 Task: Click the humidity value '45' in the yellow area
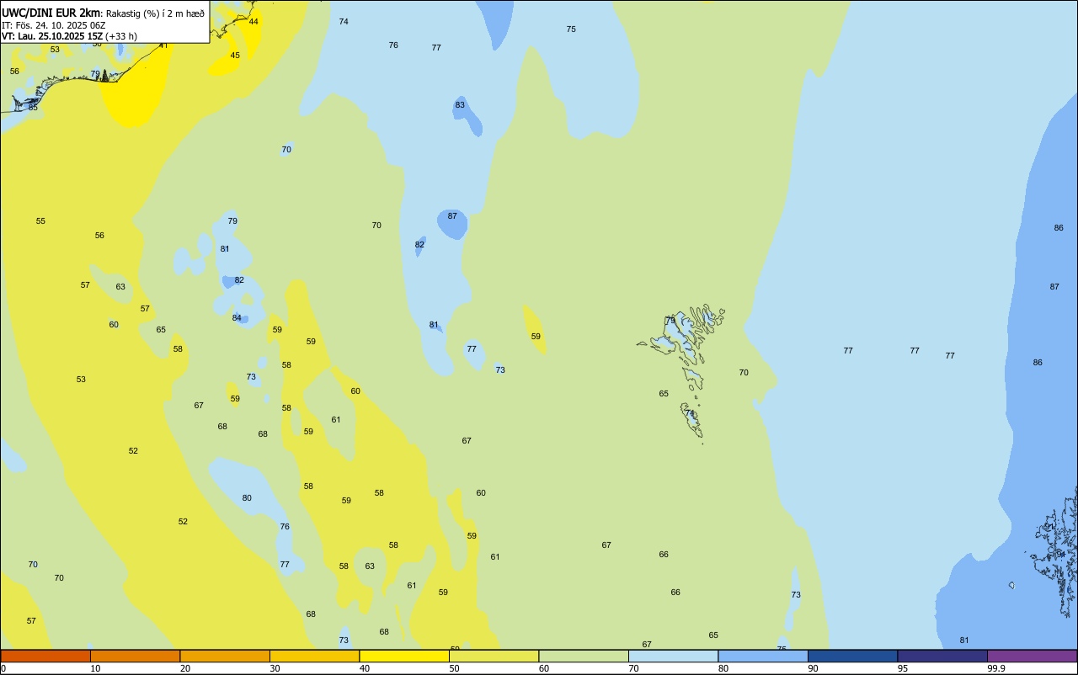235,56
